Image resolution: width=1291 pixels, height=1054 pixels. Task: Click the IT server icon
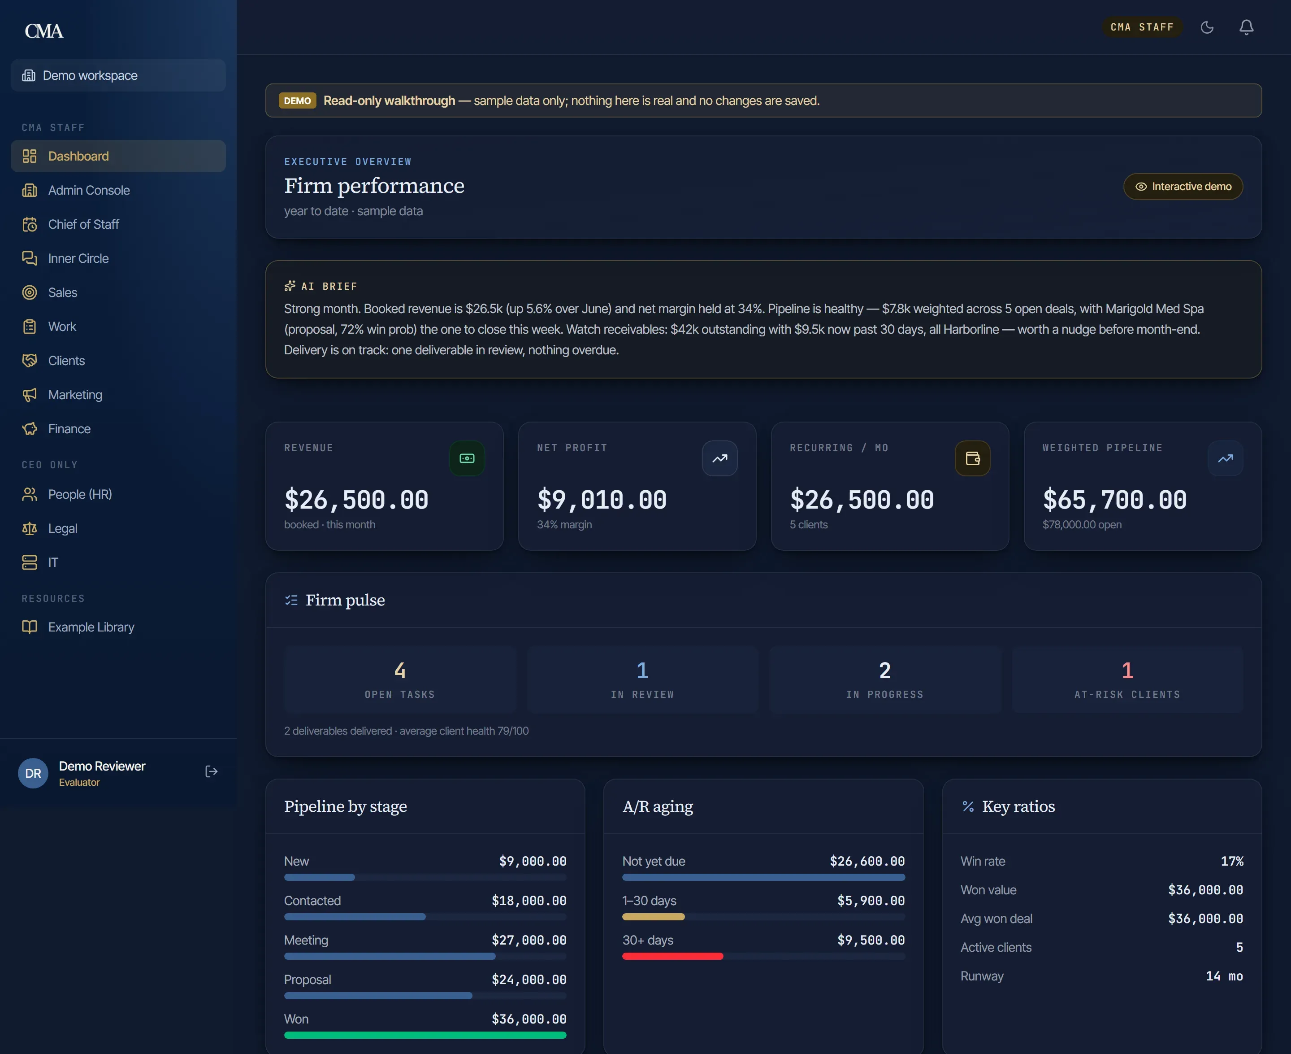point(29,562)
